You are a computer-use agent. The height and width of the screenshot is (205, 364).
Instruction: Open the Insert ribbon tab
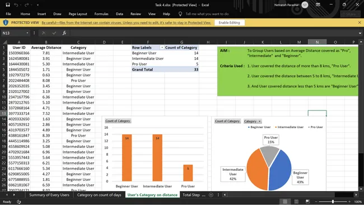coord(41,14)
